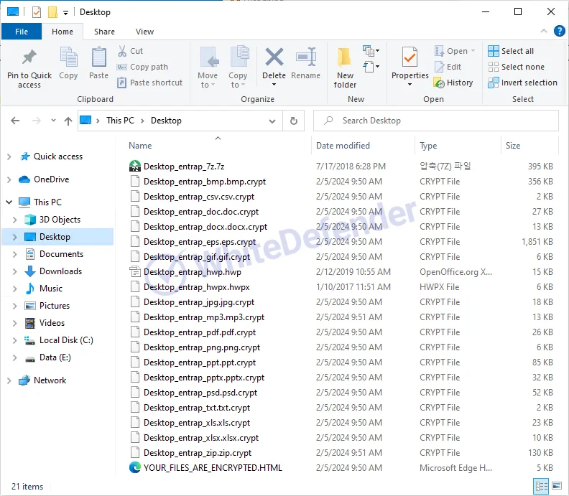Viewport: 569px width, 496px height.
Task: Open the address bar history dropdown
Action: (272, 121)
